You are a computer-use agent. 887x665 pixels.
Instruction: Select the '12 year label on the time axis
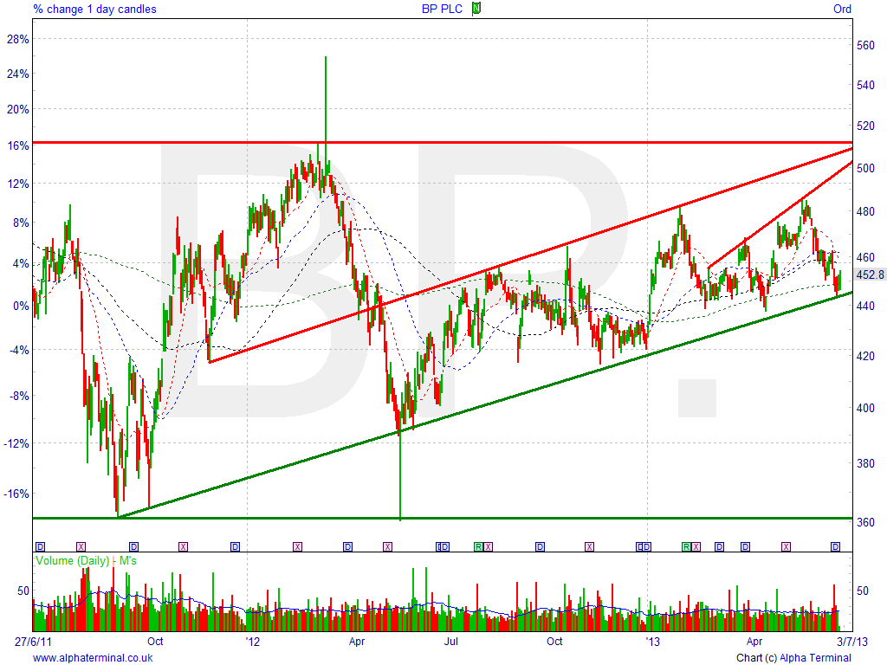(x=252, y=642)
